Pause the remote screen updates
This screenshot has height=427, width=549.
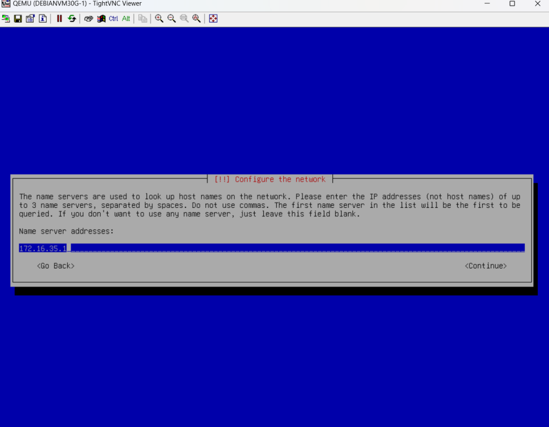point(60,19)
